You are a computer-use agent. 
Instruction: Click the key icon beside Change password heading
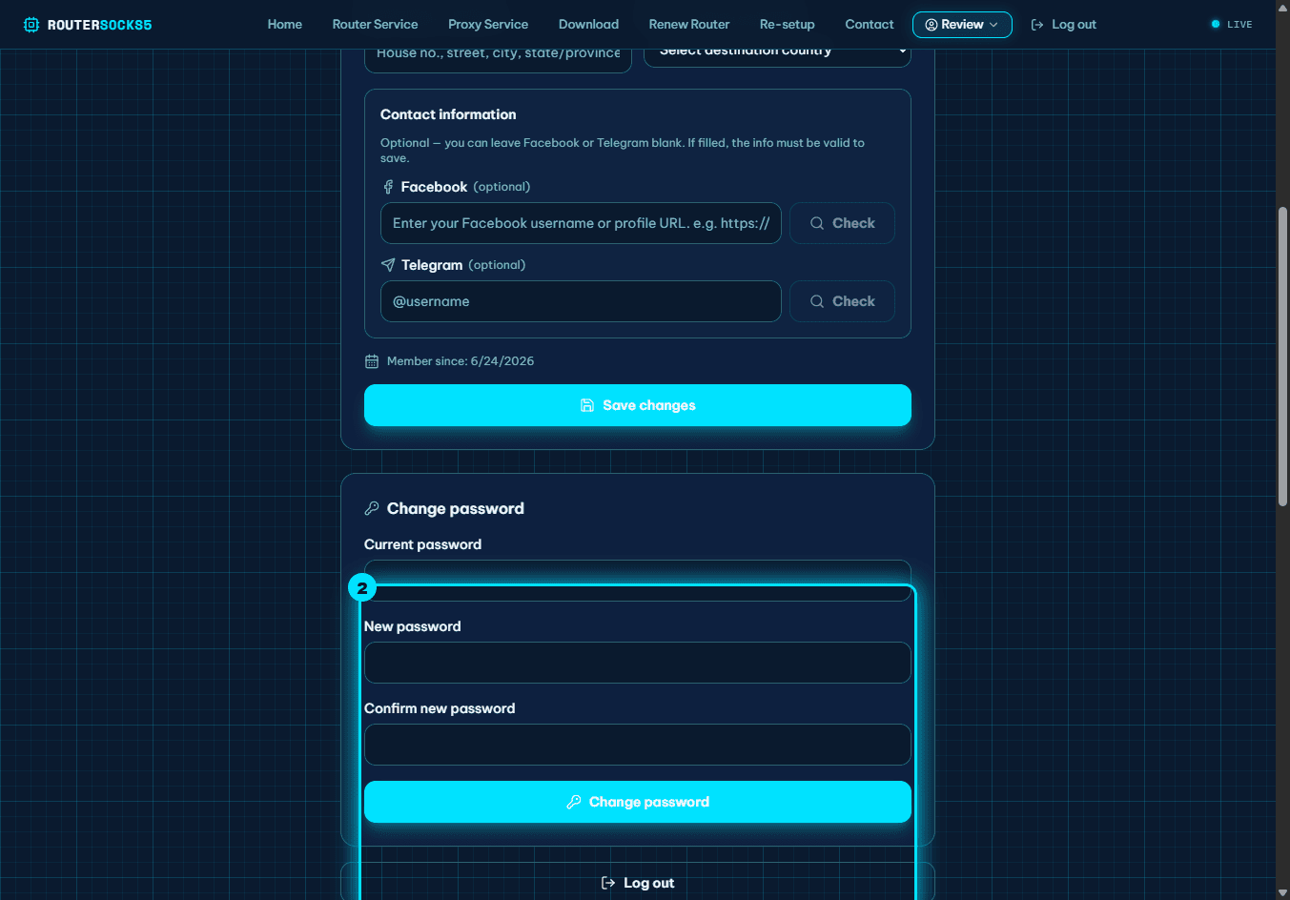tap(372, 508)
